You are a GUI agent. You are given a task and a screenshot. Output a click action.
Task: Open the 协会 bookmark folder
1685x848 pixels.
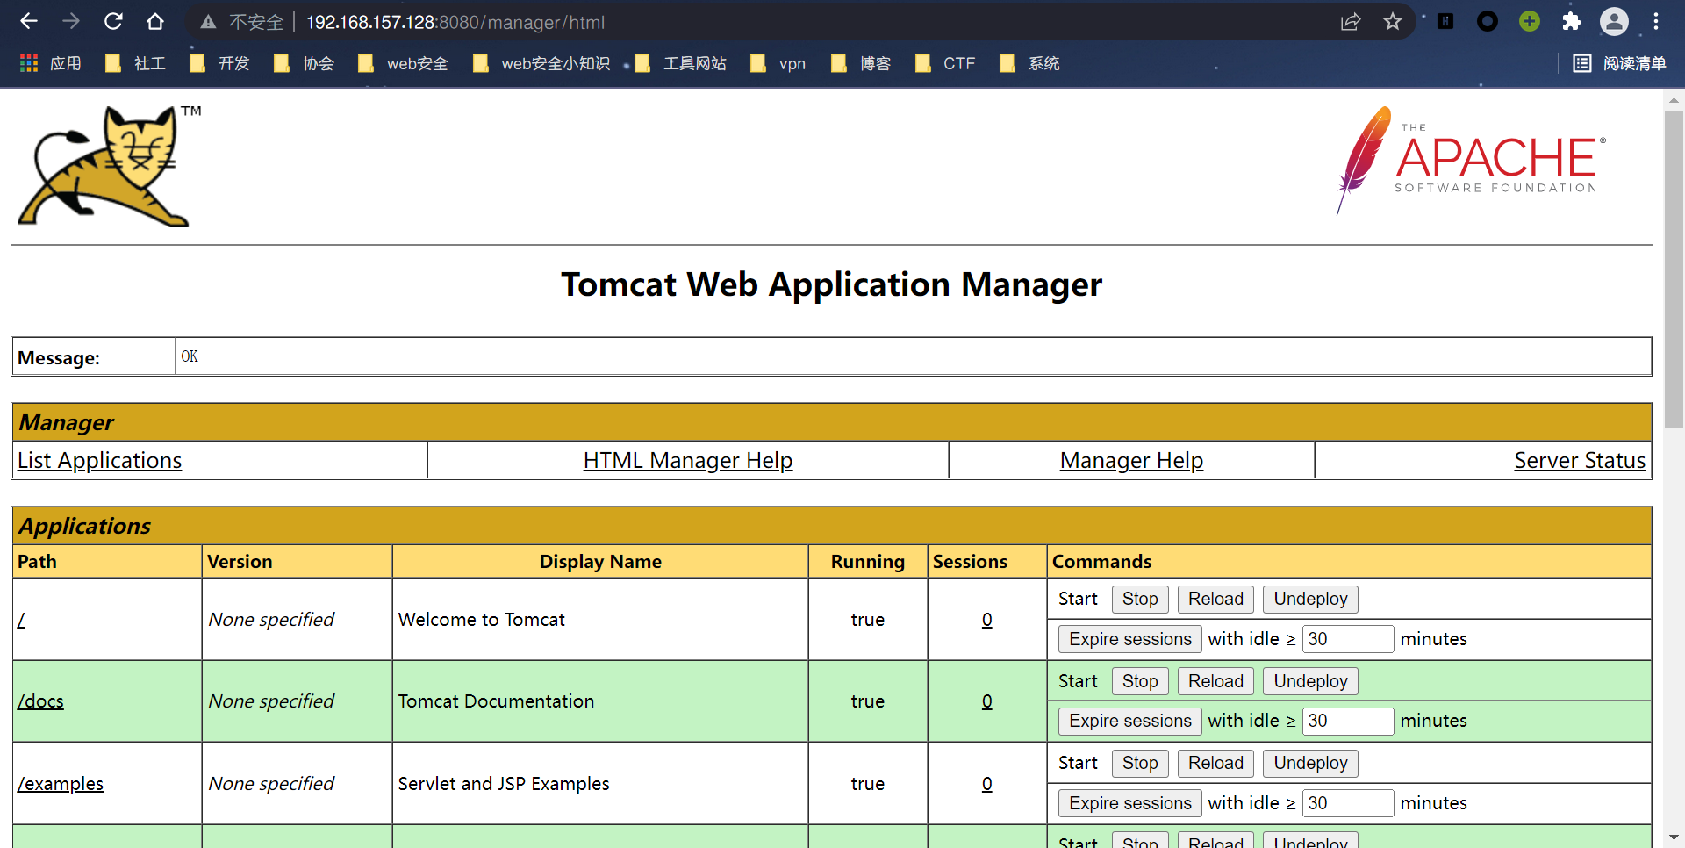(304, 63)
